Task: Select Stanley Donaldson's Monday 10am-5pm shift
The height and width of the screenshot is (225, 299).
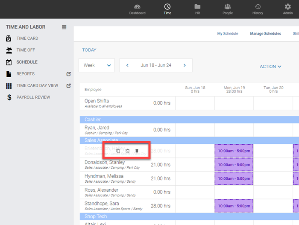Action: 234,165
